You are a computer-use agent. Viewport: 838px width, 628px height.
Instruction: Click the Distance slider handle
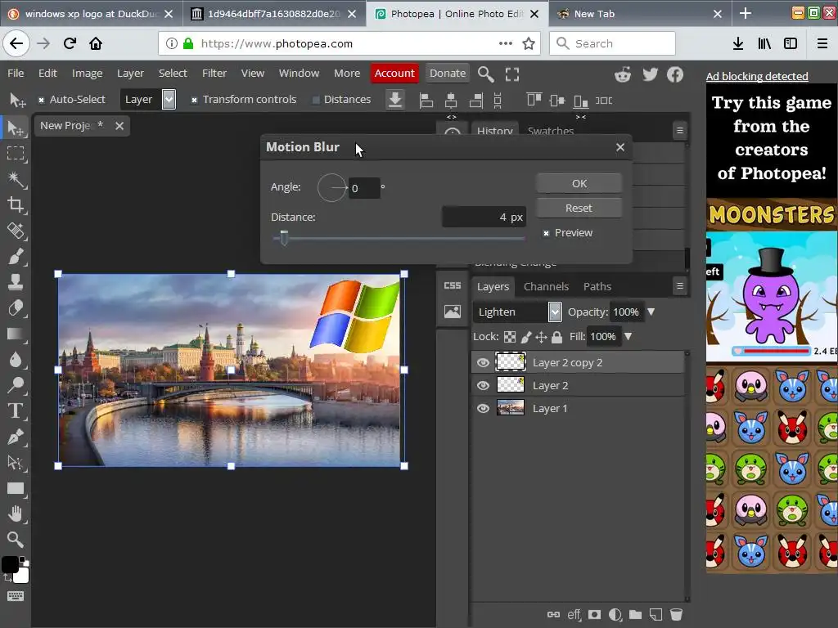point(284,238)
